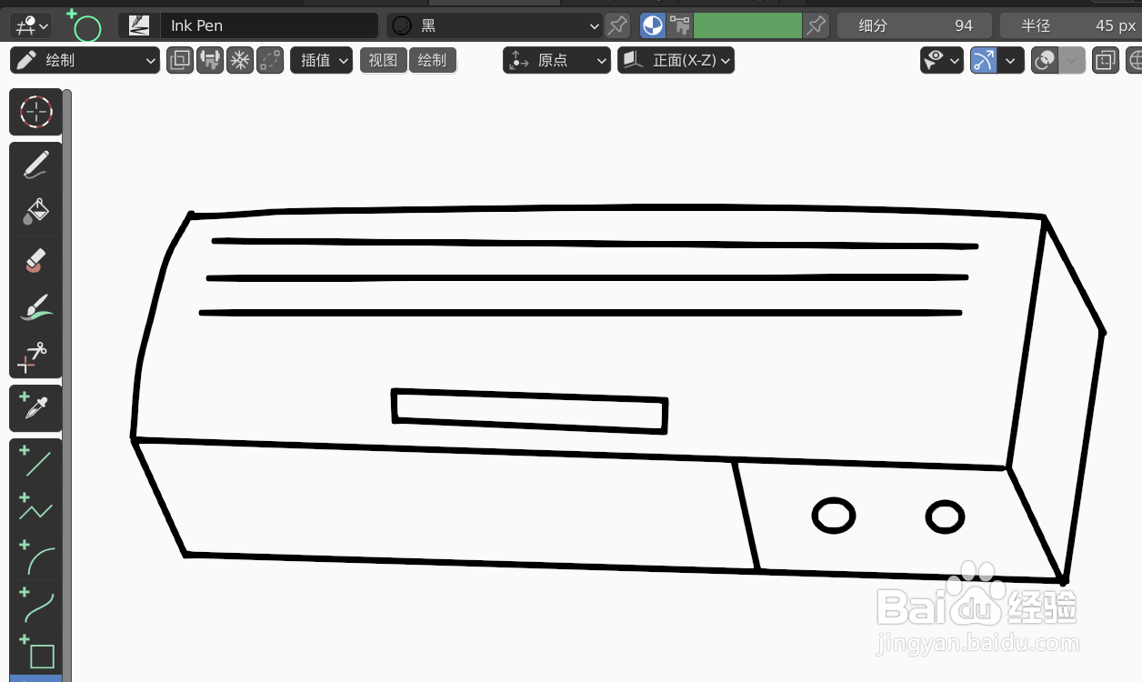Select the Box primitive tool
The width and height of the screenshot is (1142, 682).
click(36, 651)
